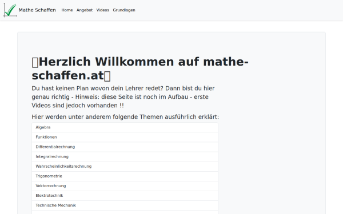This screenshot has width=343, height=214.
Task: Select the Technische Mechanik list entry
Action: [x=125, y=205]
